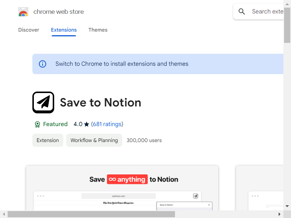
Task: Click the Featured badge ribbon icon
Action: [x=37, y=124]
